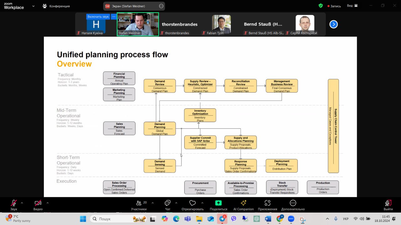
Task: Click the Включить звук unmute button
Action: (x=98, y=17)
